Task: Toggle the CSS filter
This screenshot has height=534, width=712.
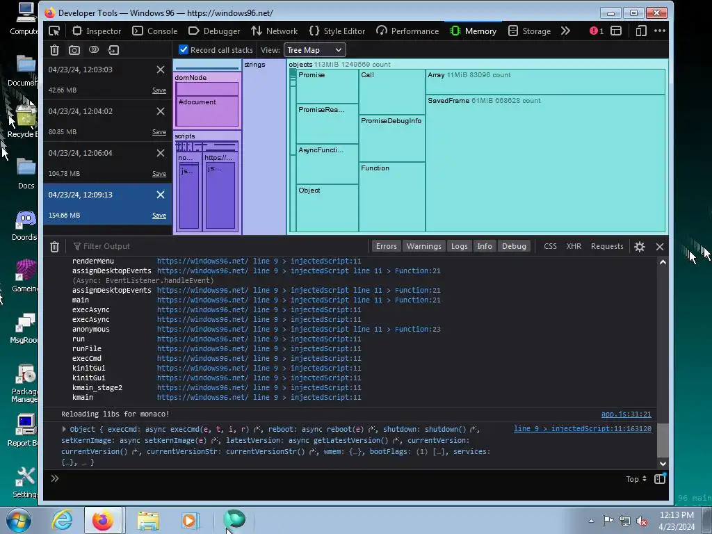Action: 550,246
